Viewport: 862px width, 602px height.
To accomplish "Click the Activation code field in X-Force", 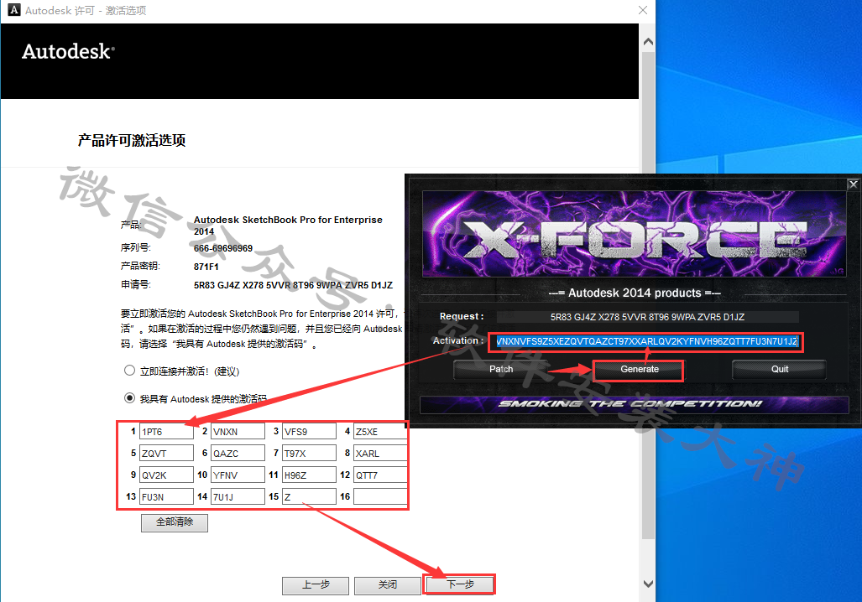I will [x=646, y=341].
